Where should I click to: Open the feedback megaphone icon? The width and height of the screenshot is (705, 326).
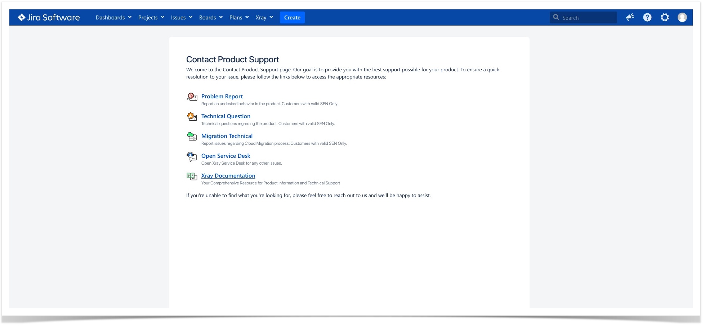(630, 17)
